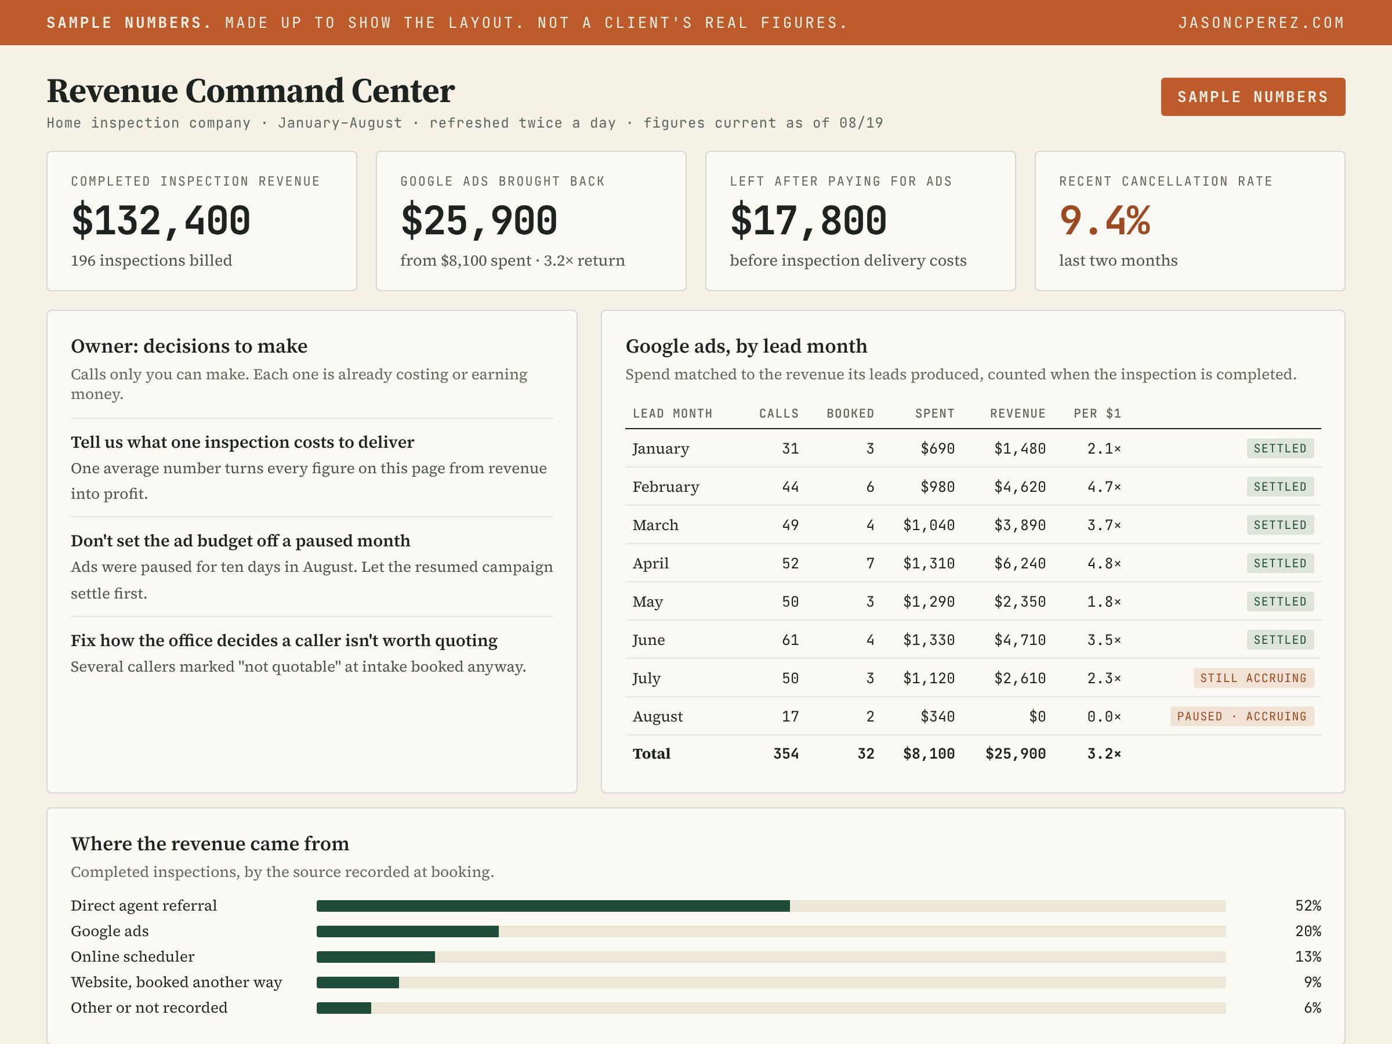Click the SPENT column header
Image resolution: width=1392 pixels, height=1044 pixels.
935,414
